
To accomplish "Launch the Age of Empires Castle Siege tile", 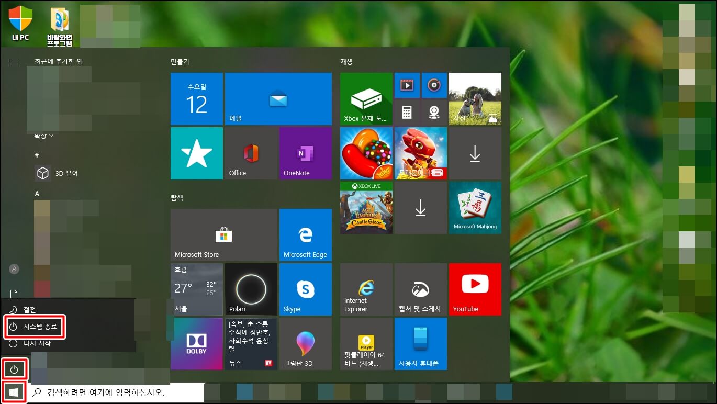I will 366,208.
